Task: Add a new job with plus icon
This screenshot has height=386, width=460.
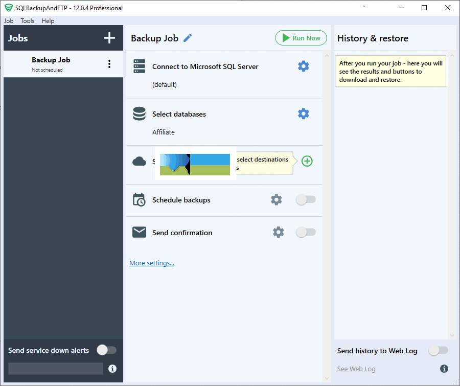Action: (x=109, y=38)
